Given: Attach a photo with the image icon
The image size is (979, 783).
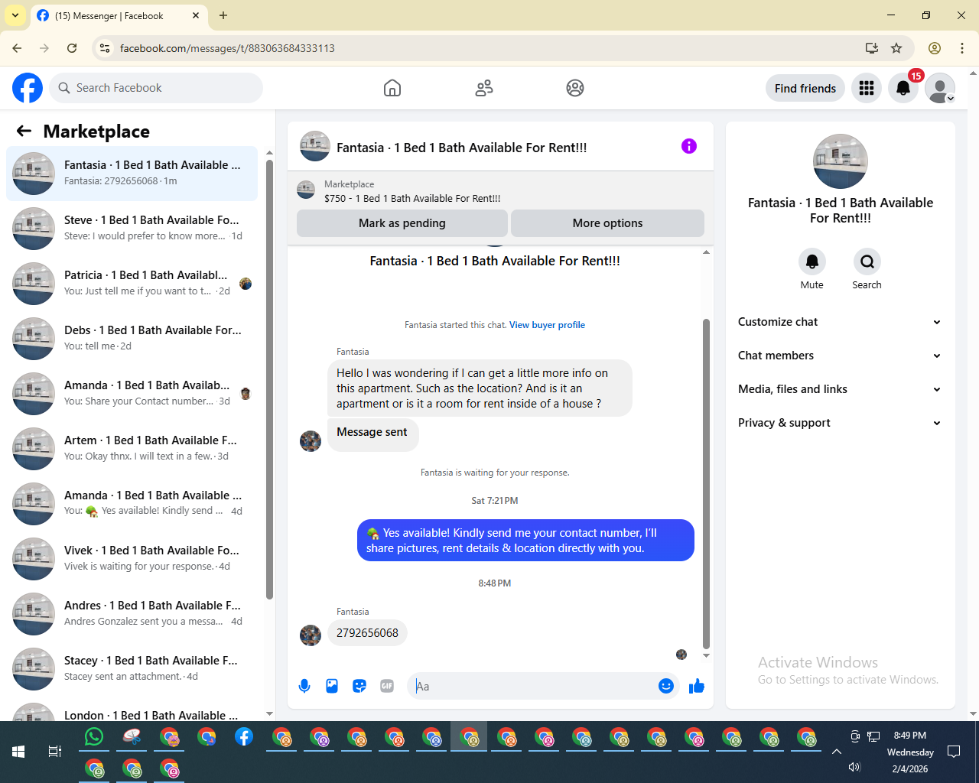Looking at the screenshot, I should point(332,686).
